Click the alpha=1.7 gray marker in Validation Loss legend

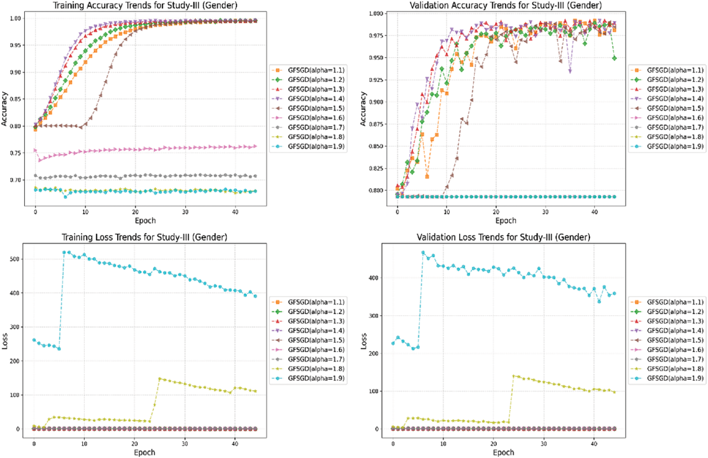tap(637, 359)
